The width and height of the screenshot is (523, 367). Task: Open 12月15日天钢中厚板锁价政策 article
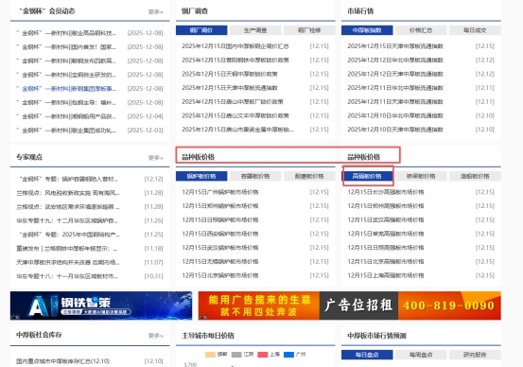point(230,74)
